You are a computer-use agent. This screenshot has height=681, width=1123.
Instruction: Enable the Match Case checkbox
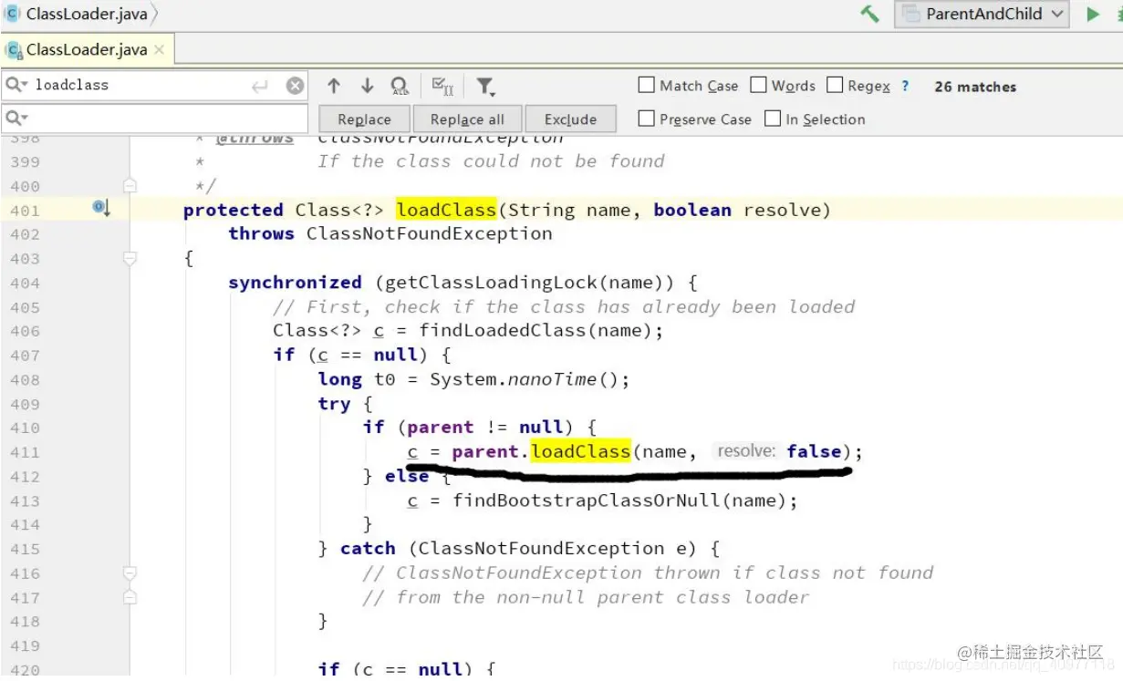click(647, 85)
